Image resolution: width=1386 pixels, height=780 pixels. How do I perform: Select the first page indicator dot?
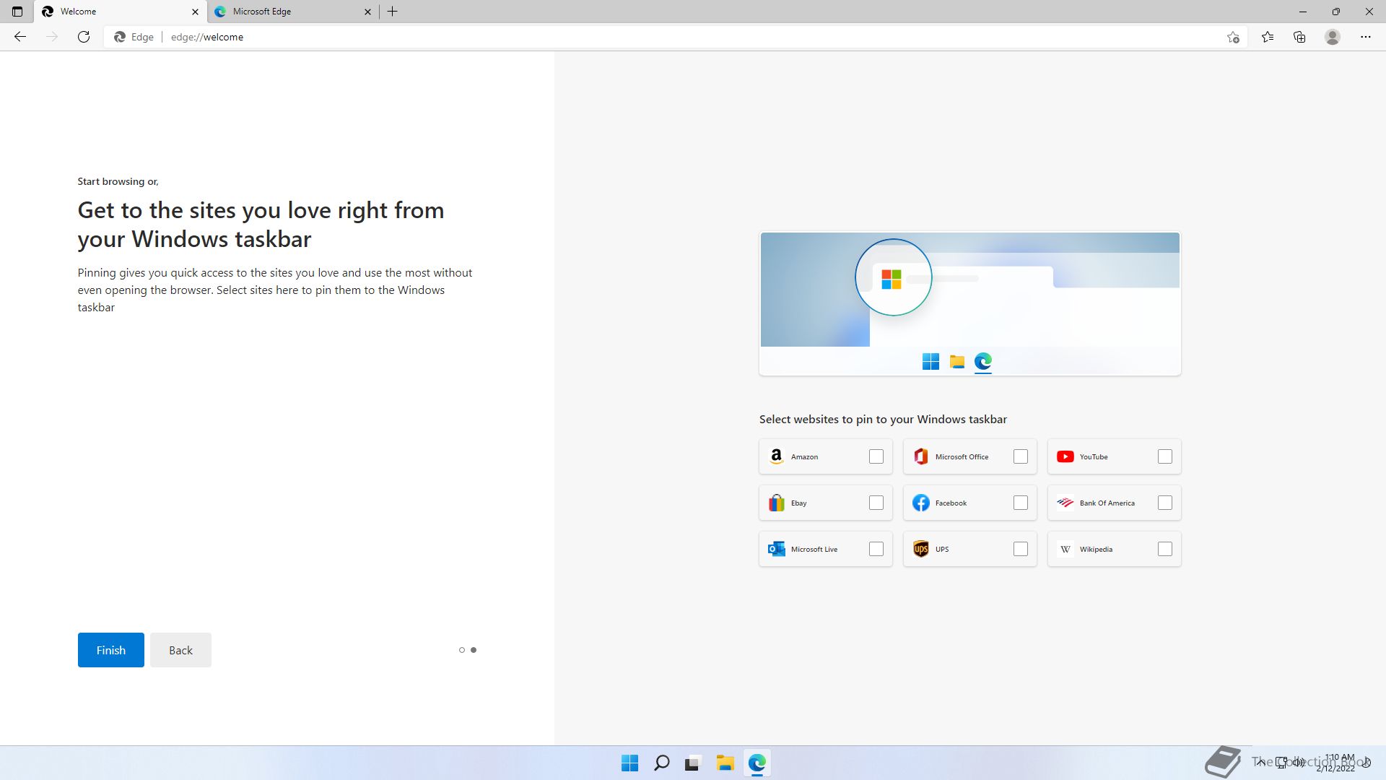[x=462, y=650]
